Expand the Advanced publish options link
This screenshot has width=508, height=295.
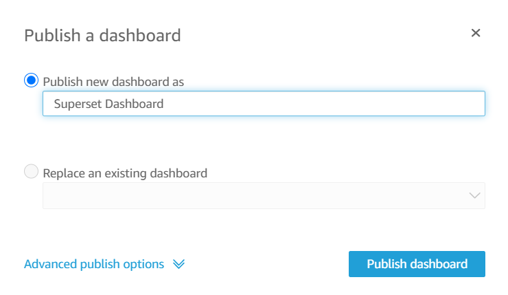(x=94, y=264)
